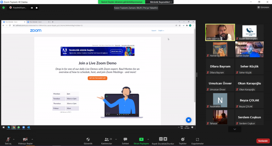This screenshot has width=272, height=146.
Task: Select Havva Gg participant tile
Action: 220,49
